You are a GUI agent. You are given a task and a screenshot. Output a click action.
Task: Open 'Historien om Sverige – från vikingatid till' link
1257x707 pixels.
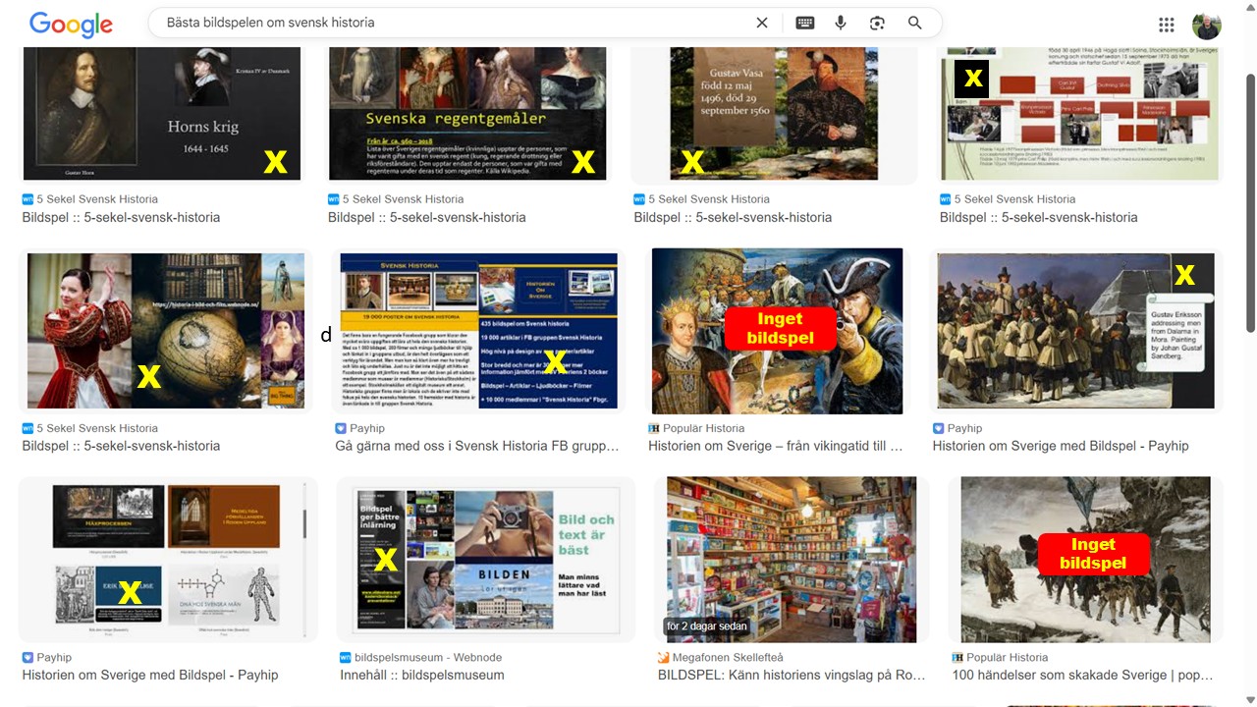776,446
